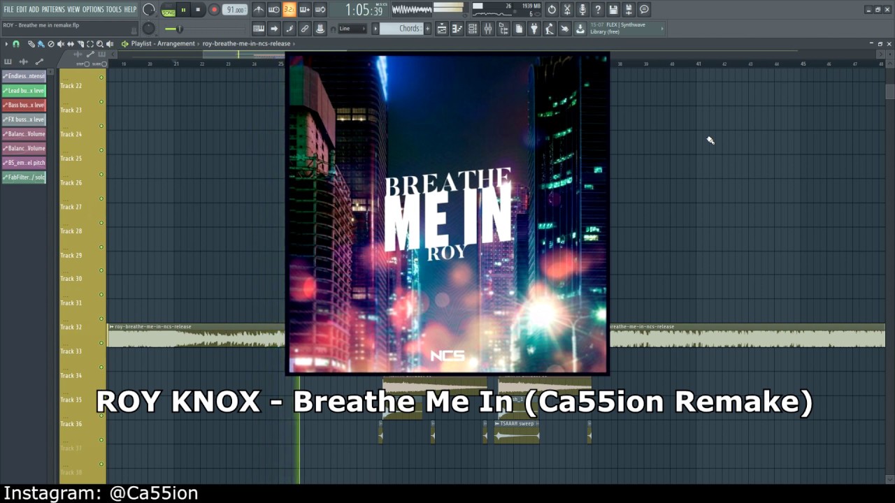The width and height of the screenshot is (895, 503).
Task: Click the render/export save-as icon
Action: tap(629, 10)
